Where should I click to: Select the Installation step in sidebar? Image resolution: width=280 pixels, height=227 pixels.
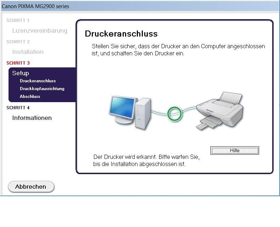coord(28,52)
